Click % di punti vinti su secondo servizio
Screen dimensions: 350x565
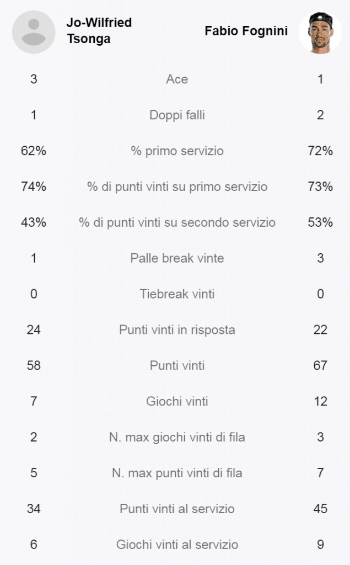tap(177, 222)
